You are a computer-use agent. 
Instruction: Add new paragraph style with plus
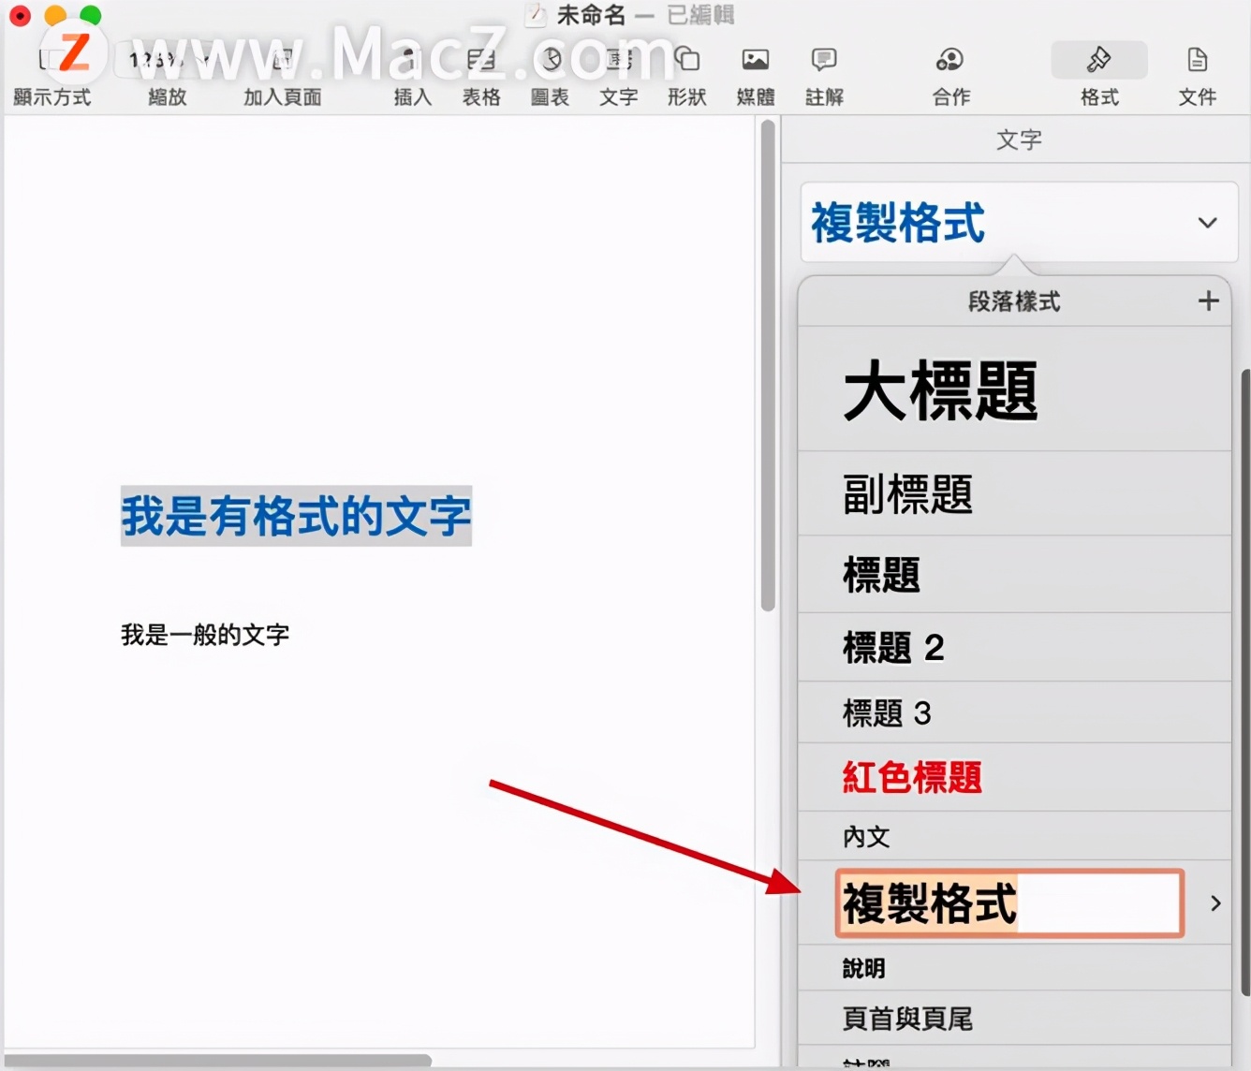click(1209, 301)
